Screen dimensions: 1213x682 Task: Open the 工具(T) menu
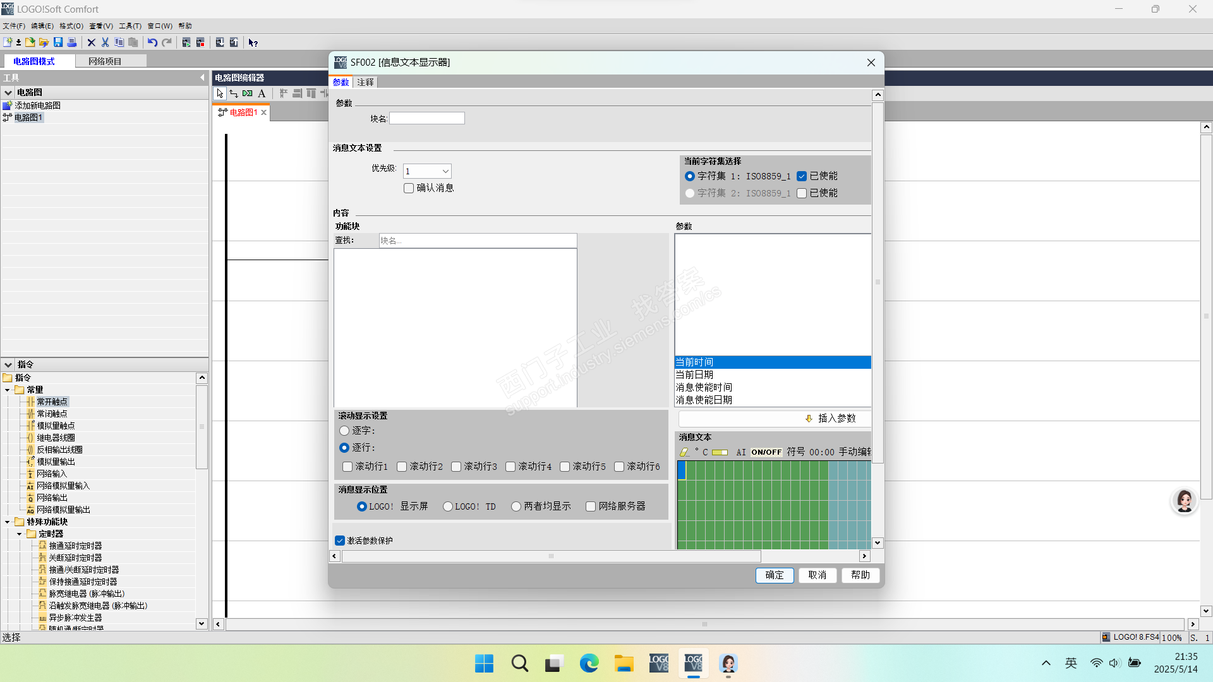tap(130, 26)
